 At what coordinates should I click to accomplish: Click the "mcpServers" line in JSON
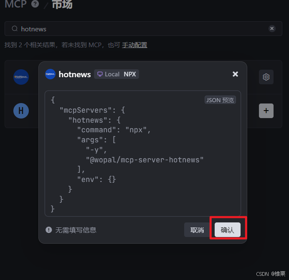pyautogui.click(x=92, y=110)
